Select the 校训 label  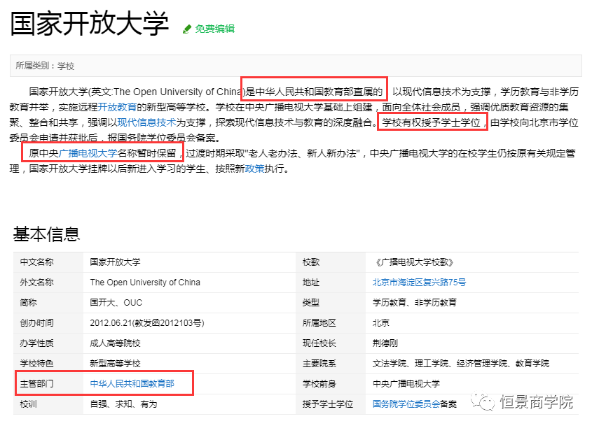click(x=28, y=404)
